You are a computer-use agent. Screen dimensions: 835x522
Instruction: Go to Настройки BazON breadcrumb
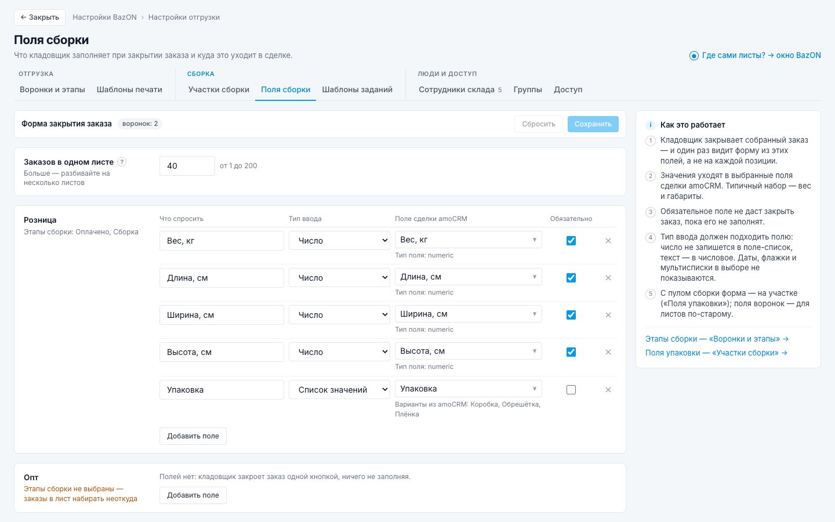pyautogui.click(x=104, y=17)
